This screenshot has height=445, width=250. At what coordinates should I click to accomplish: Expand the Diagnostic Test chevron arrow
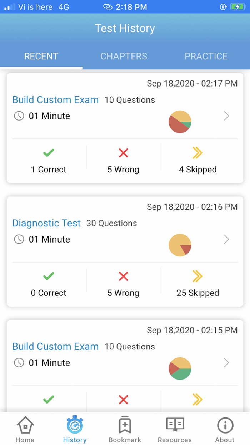coord(226,239)
